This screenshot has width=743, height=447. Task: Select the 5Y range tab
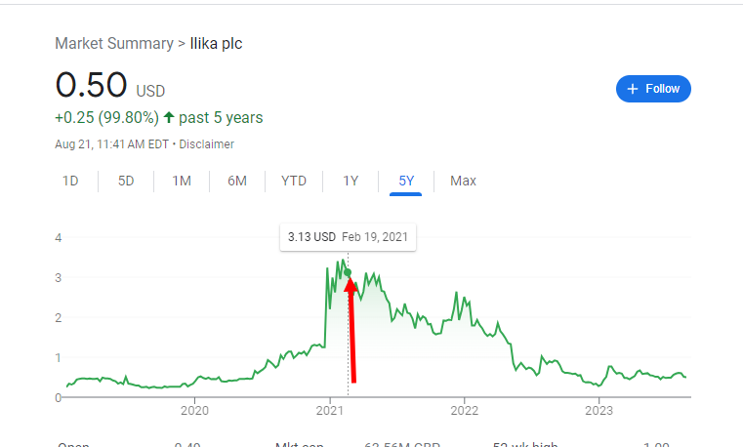click(x=406, y=181)
